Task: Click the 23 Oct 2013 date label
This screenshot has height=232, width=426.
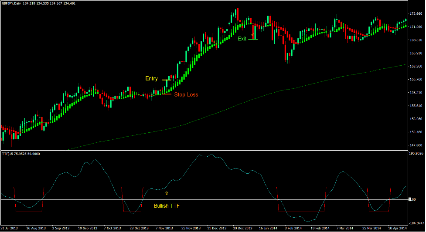Action: coord(139,228)
